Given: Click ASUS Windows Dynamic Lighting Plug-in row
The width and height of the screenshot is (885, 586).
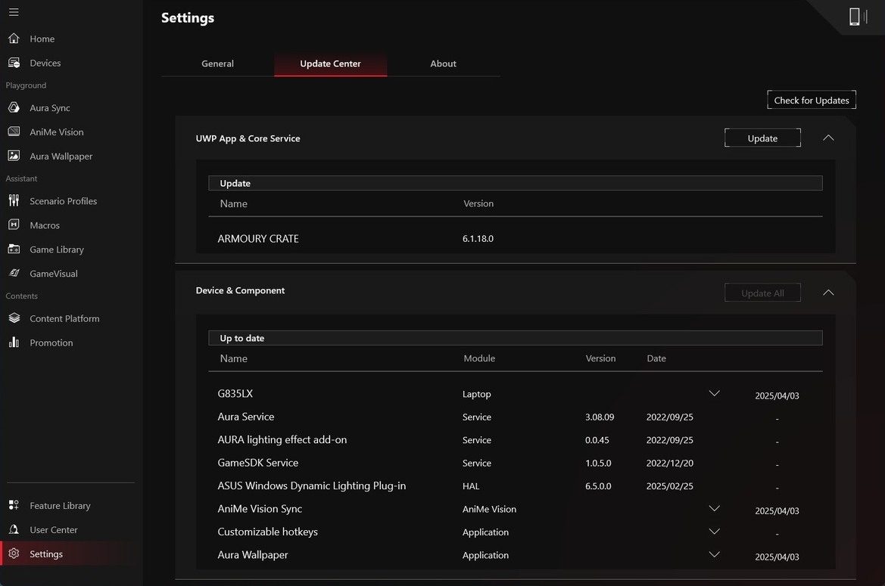Looking at the screenshot, I should pos(312,485).
